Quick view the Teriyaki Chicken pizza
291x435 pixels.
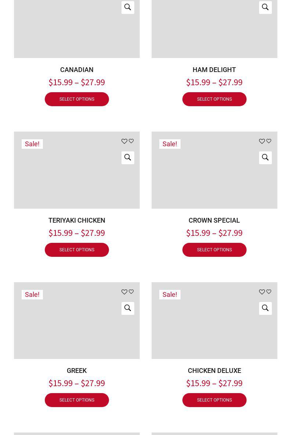tap(128, 158)
